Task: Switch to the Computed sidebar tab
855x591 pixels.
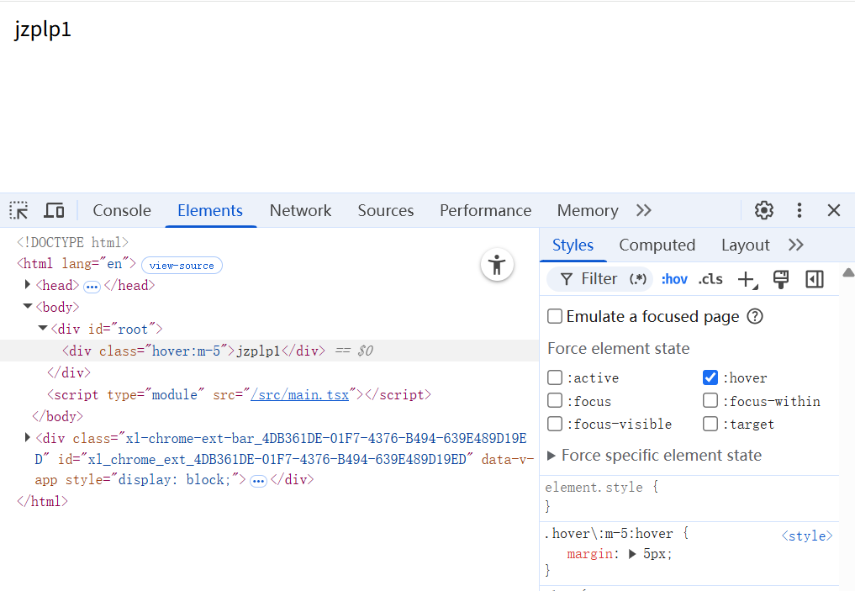Action: pyautogui.click(x=657, y=245)
